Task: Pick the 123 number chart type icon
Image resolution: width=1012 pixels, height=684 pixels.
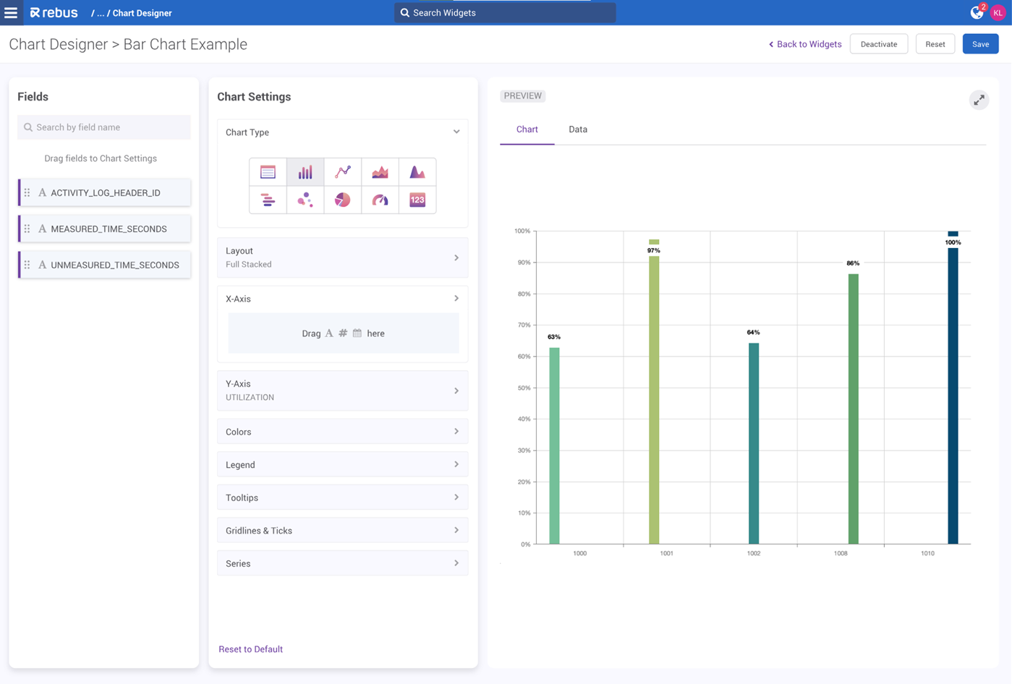Action: [x=417, y=200]
